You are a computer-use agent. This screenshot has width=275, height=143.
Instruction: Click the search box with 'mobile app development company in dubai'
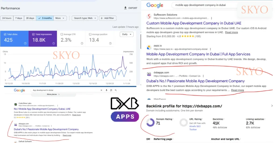click(x=204, y=5)
